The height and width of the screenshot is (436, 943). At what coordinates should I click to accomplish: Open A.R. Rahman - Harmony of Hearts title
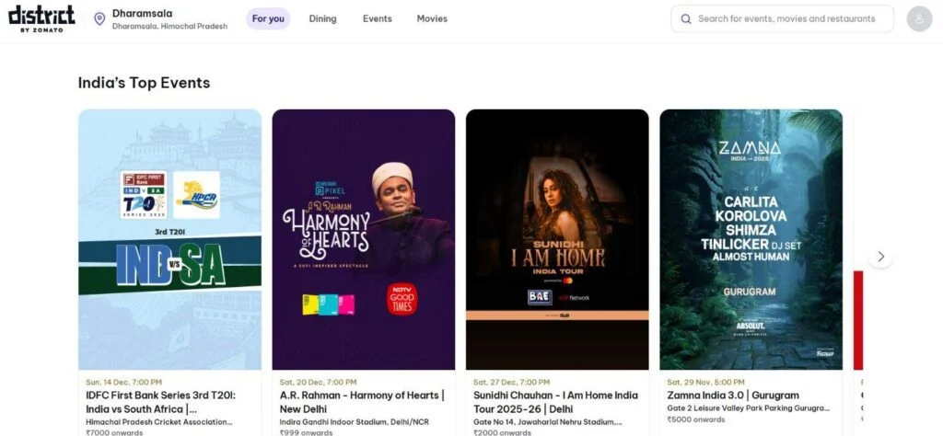362,402
